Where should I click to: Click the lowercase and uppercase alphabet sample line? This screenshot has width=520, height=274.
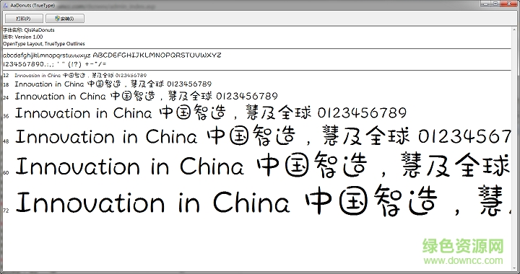click(112, 55)
